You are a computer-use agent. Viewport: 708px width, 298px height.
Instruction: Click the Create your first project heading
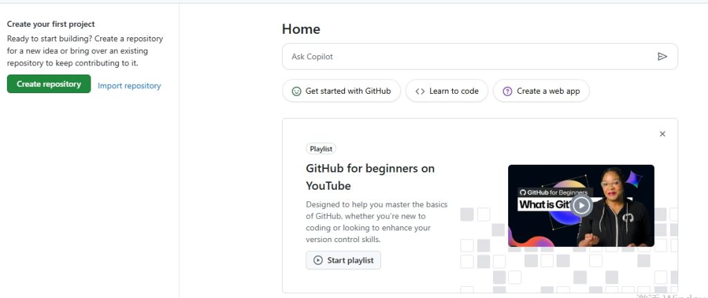(51, 24)
